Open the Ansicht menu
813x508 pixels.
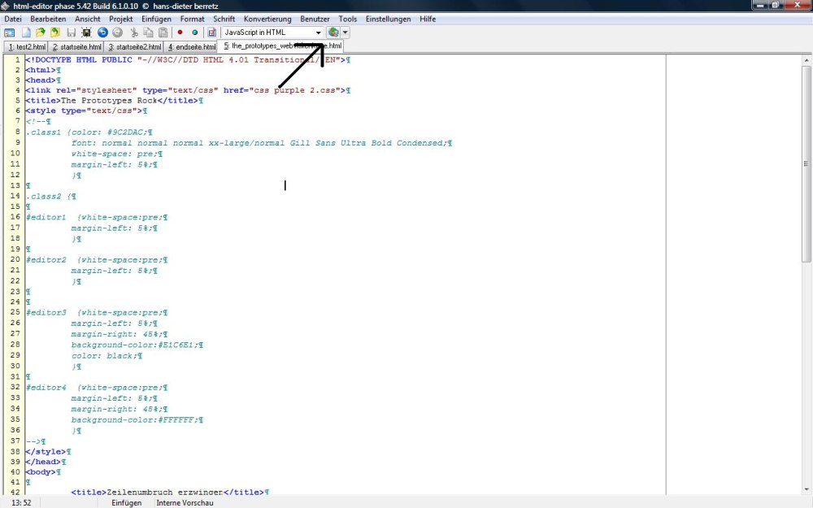(x=88, y=20)
